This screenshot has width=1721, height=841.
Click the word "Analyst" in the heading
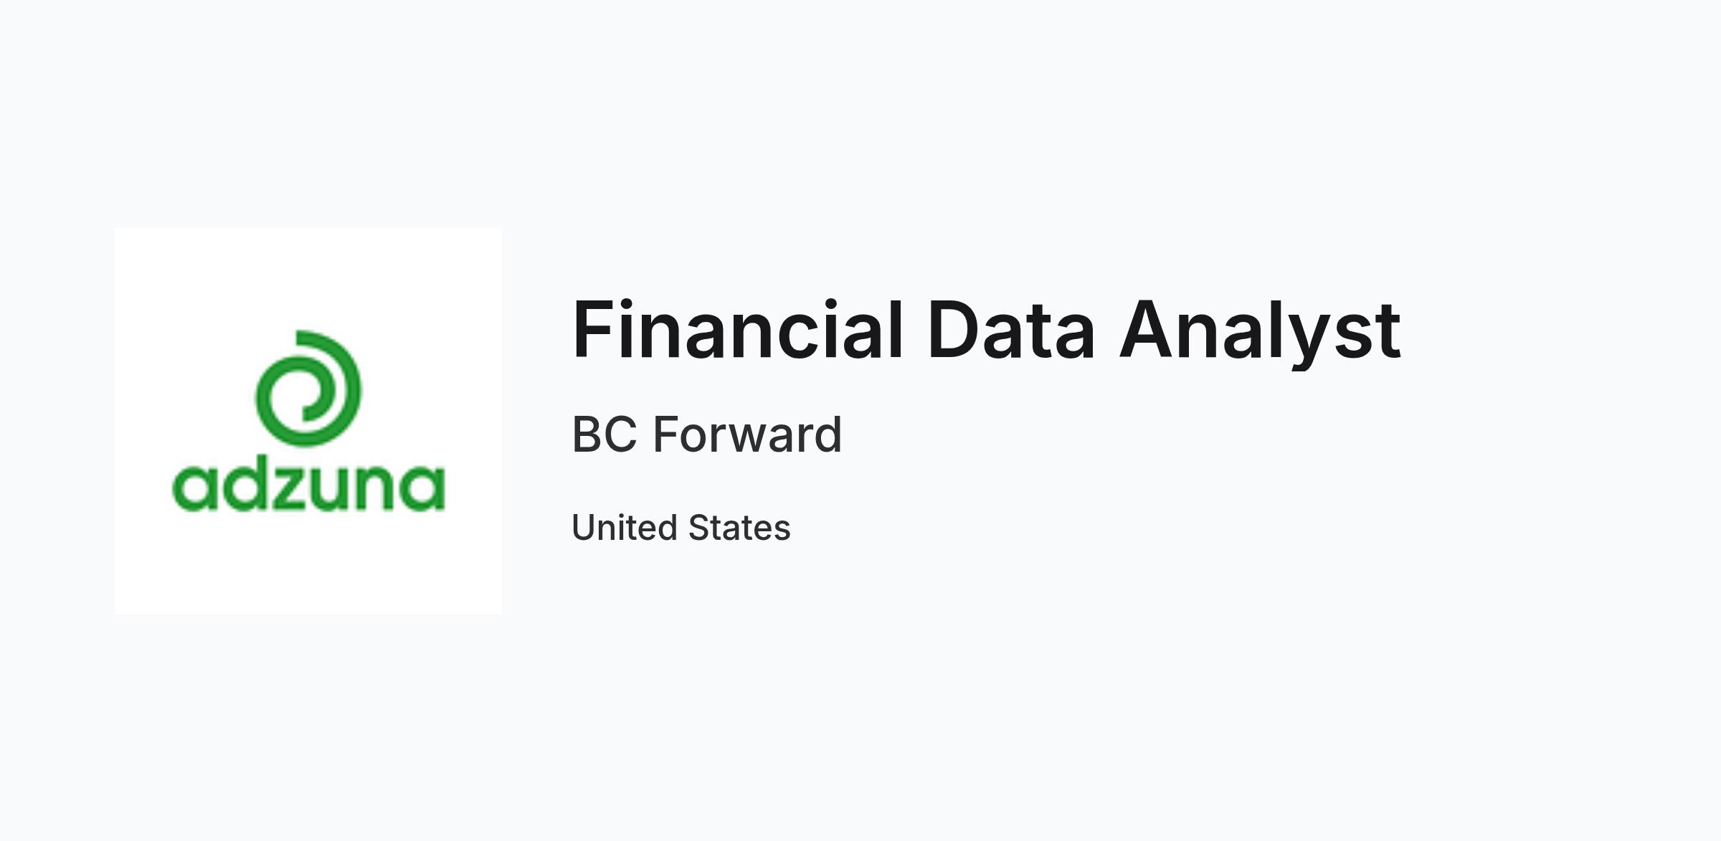tap(1261, 333)
